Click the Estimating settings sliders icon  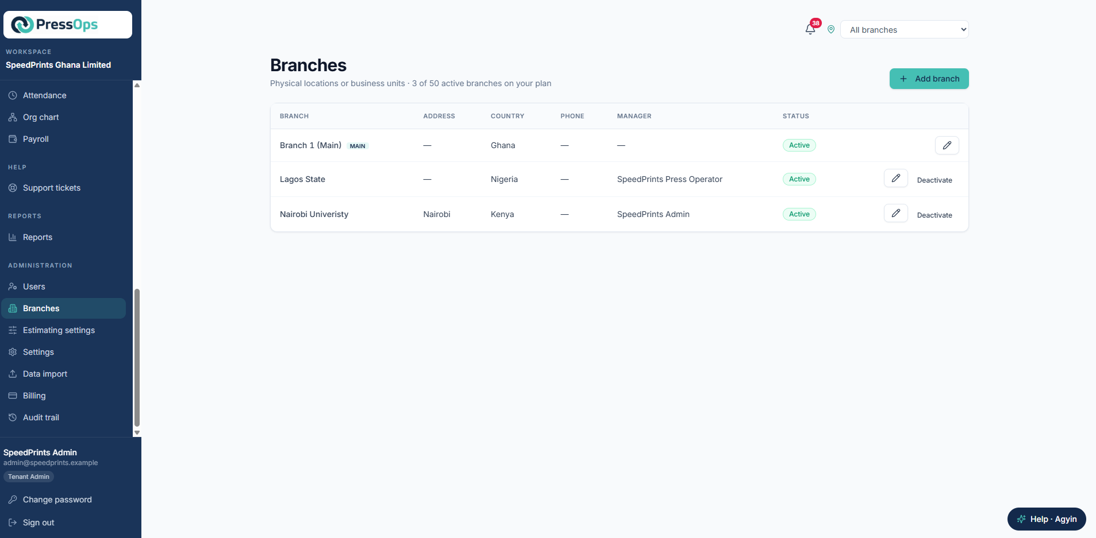(13, 330)
